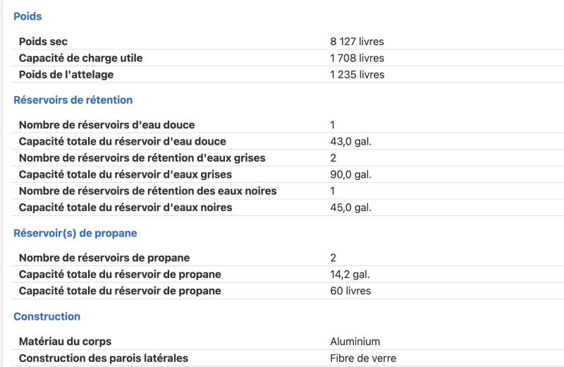The width and height of the screenshot is (564, 367).
Task: Click Capacité totale du réservoir d'eaux noires
Action: click(x=125, y=207)
